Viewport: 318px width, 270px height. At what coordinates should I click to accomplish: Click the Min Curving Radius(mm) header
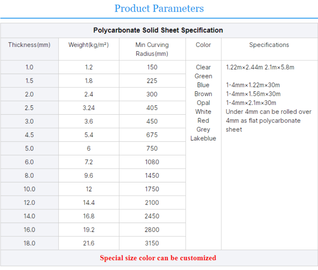pyautogui.click(x=152, y=49)
